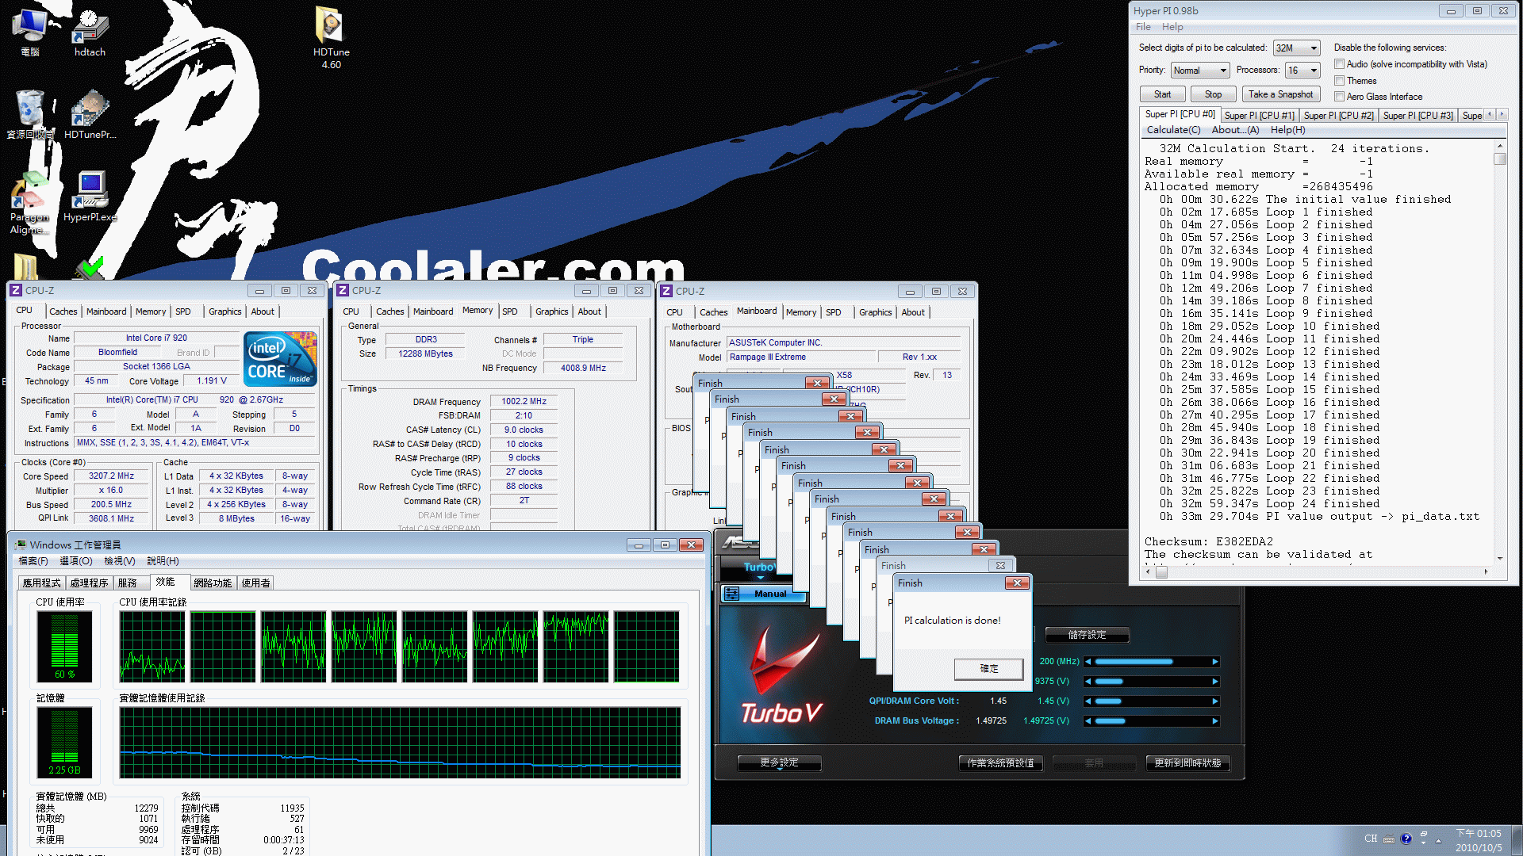Click Hyper PI output vertical scrollbar thumb
Screen dimensions: 1523x856
(1500, 159)
